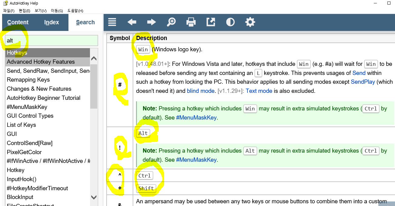This screenshot has height=206, width=395.
Task: Open the Remapping Keys result
Action: (x=48, y=80)
